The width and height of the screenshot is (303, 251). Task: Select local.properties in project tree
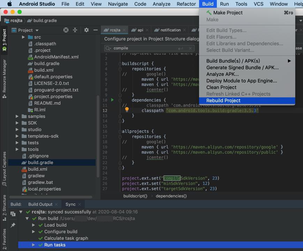[x=44, y=189]
